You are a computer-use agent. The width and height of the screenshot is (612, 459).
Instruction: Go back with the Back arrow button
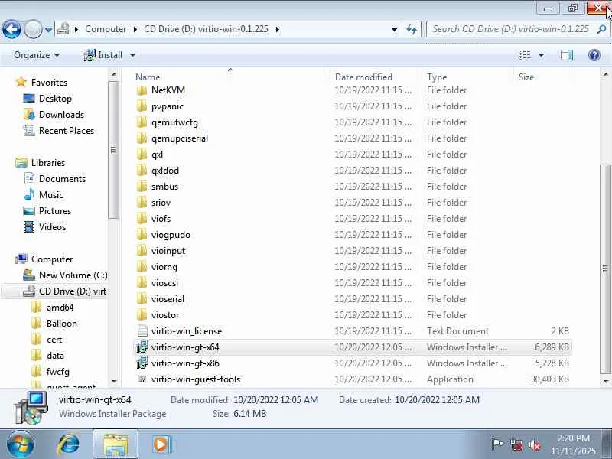click(x=11, y=29)
